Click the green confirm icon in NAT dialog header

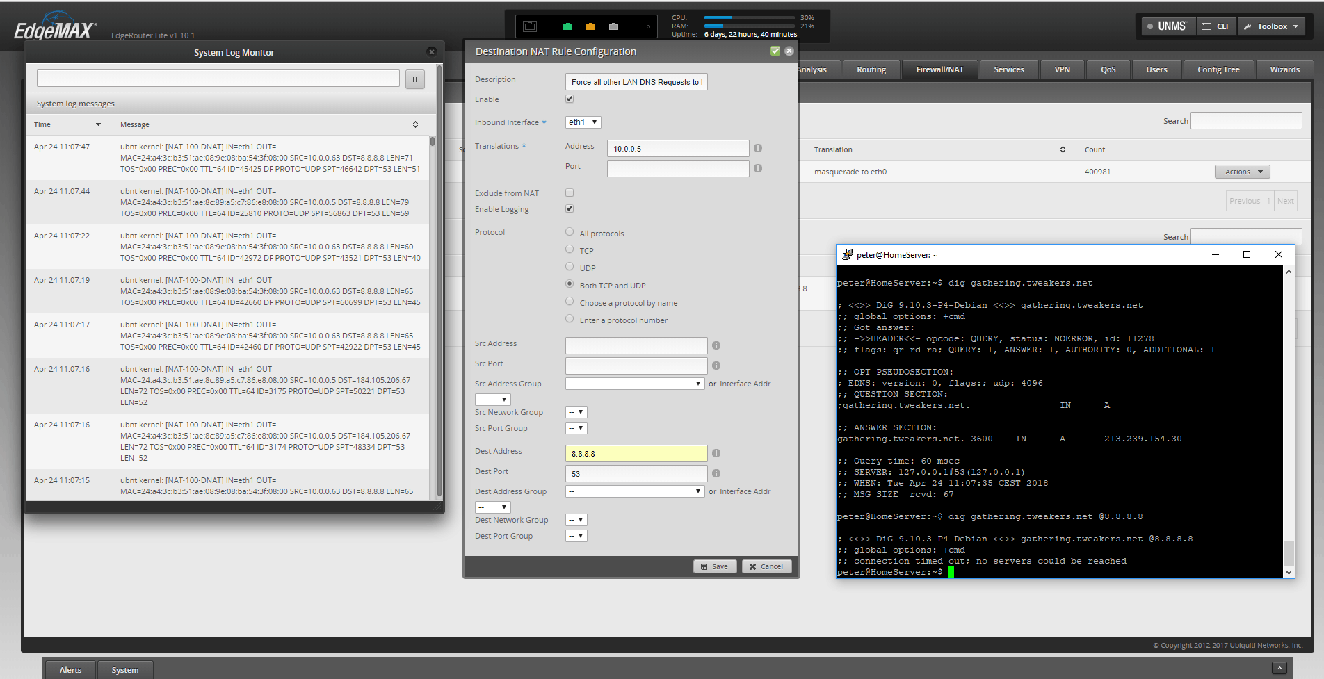[775, 51]
